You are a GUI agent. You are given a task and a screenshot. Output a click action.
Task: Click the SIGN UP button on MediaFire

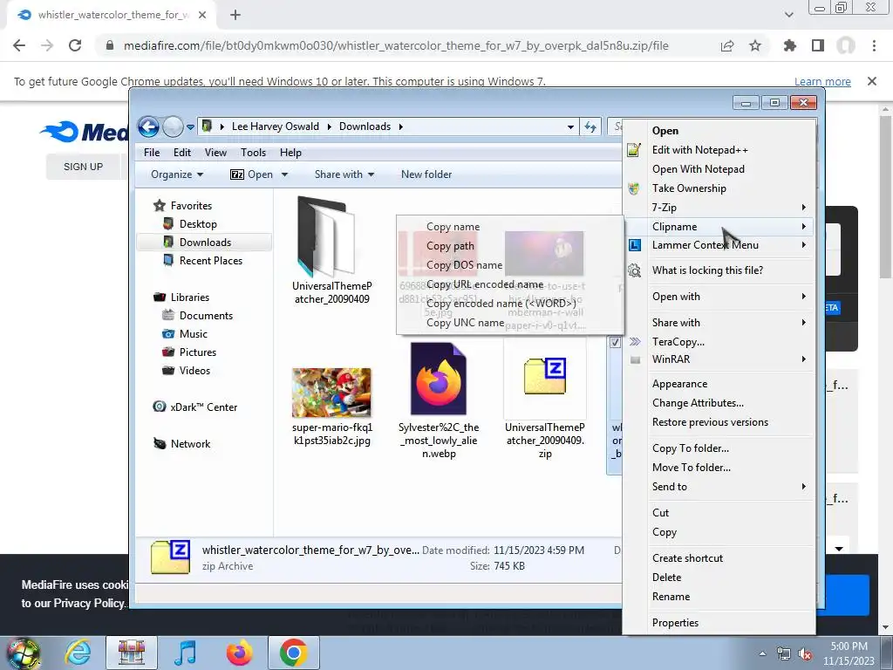pos(83,167)
